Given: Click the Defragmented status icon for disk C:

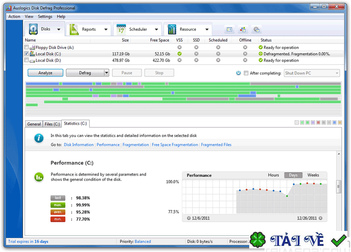Looking at the screenshot, I should click(261, 54).
